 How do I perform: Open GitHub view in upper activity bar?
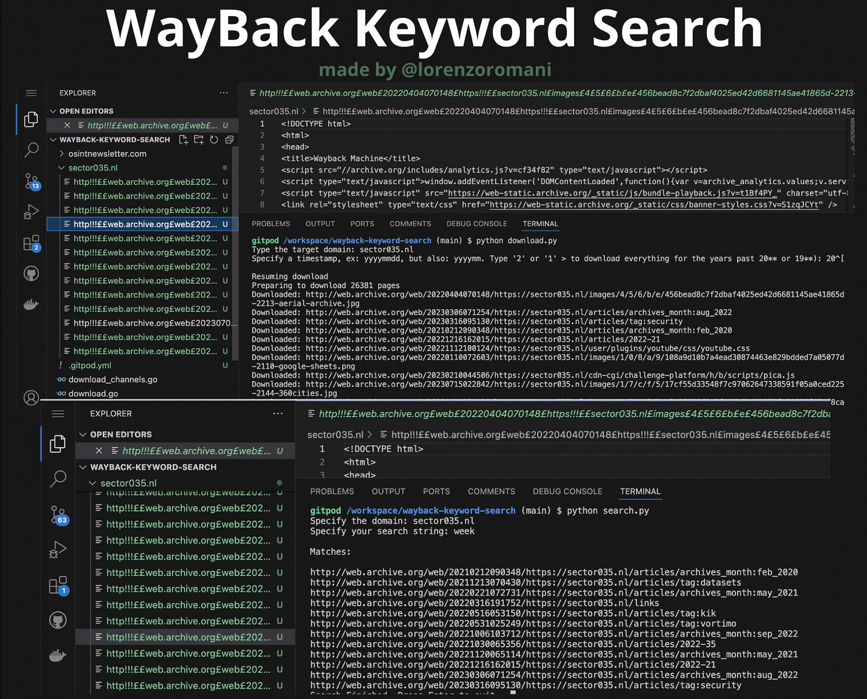(31, 274)
